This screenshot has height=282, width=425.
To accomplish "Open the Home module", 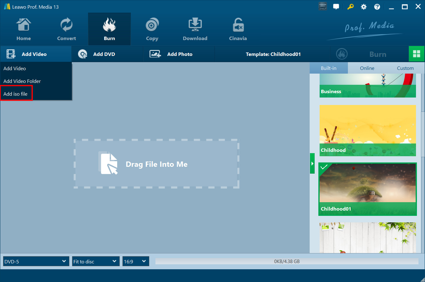I will tap(24, 30).
